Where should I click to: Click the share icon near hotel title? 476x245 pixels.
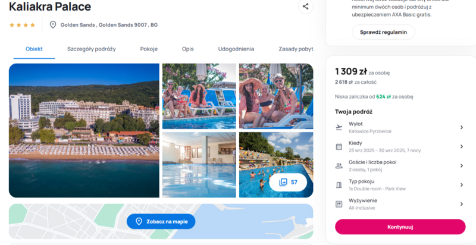pos(305,7)
